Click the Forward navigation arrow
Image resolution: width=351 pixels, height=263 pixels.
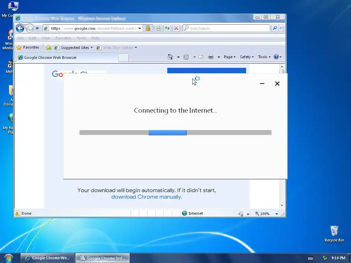29,28
